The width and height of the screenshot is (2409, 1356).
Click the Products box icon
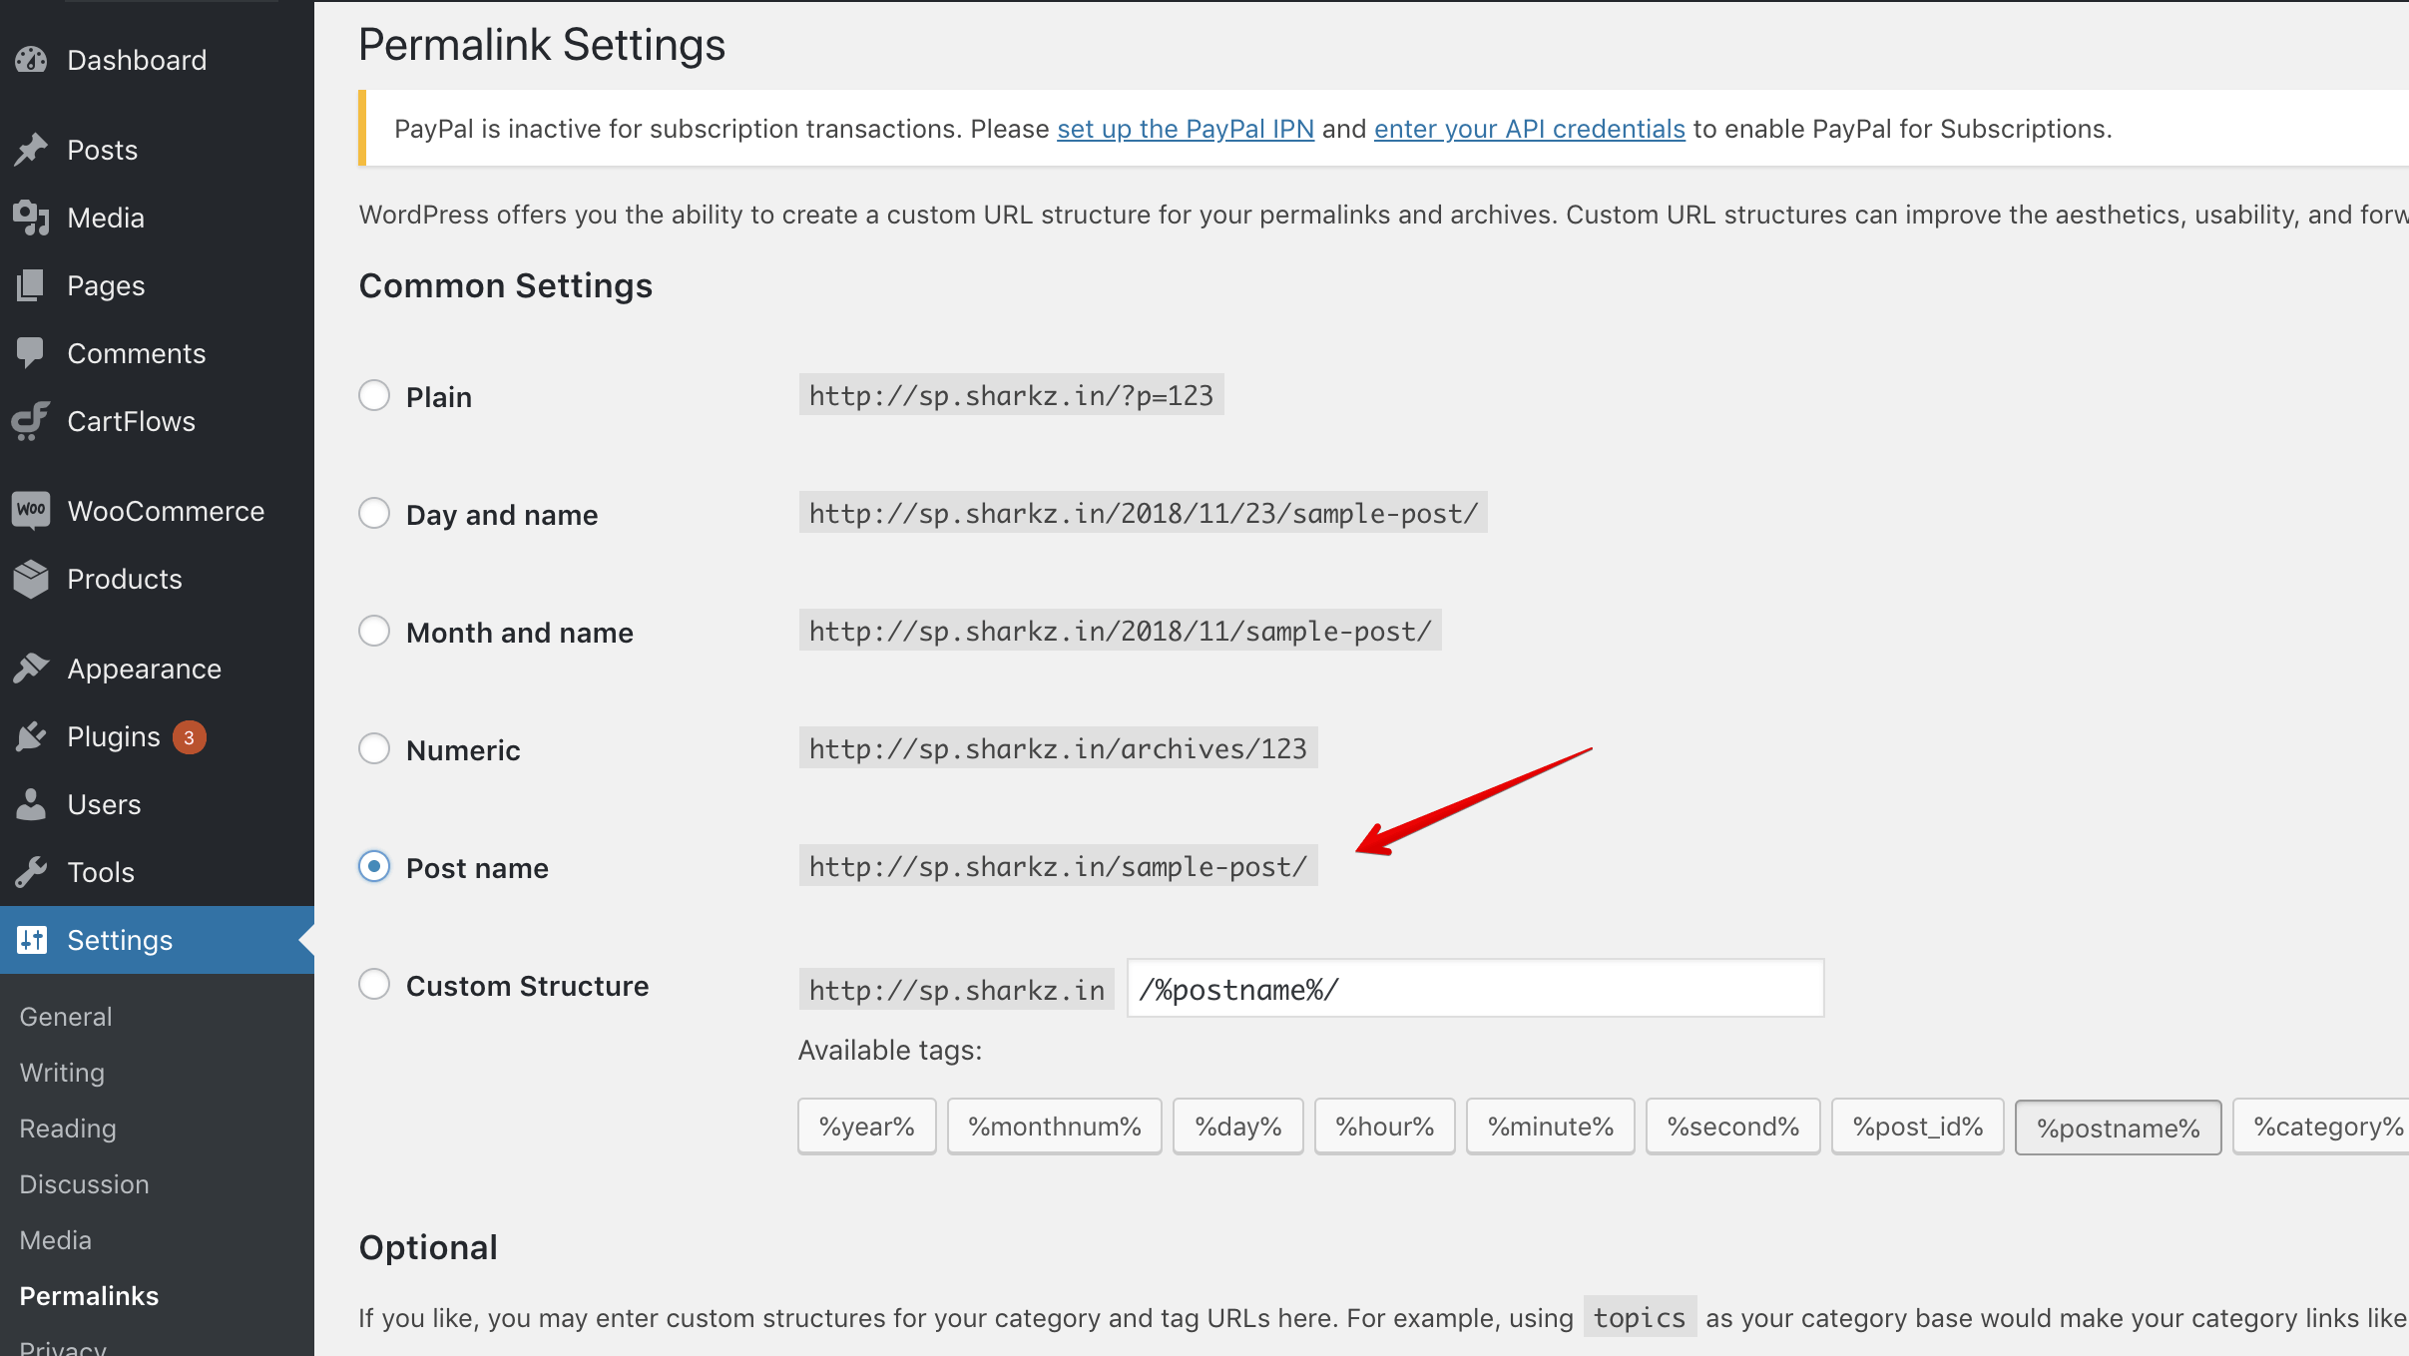point(31,579)
